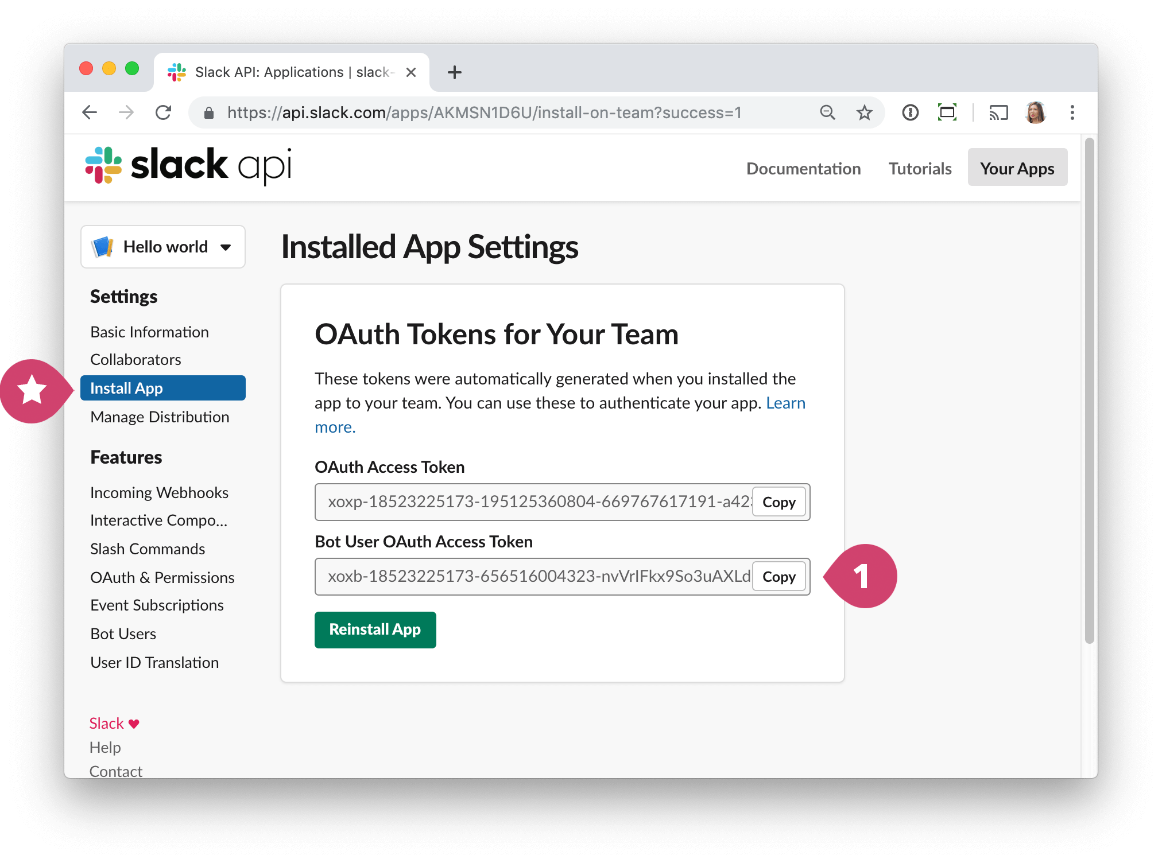Click the padlock icon in the address bar
The height and width of the screenshot is (863, 1162).
tap(208, 112)
